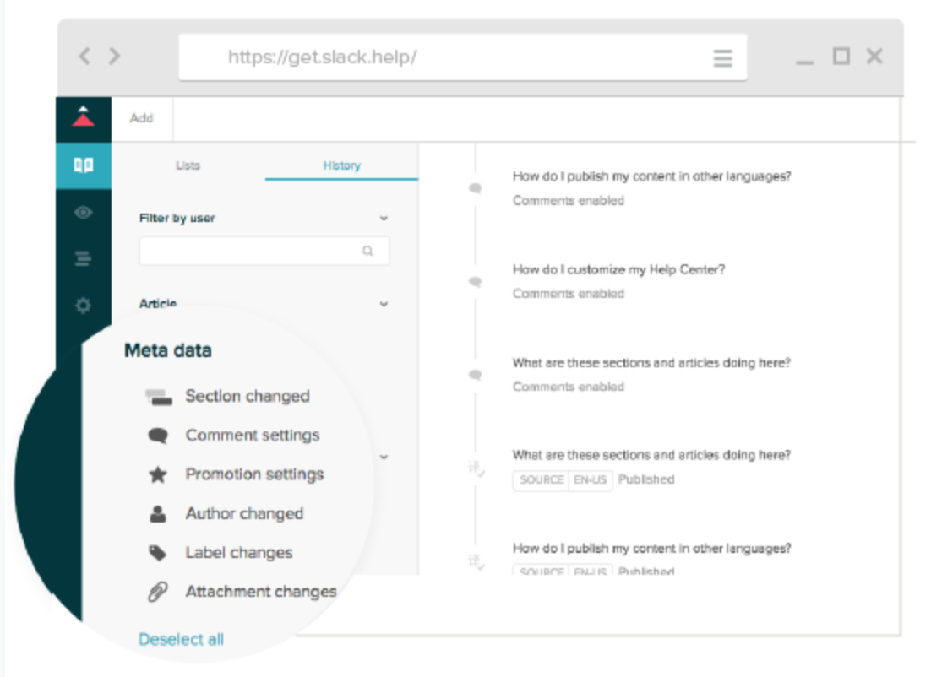The height and width of the screenshot is (677, 931).
Task: Open the eye preview sidebar icon
Action: click(83, 213)
